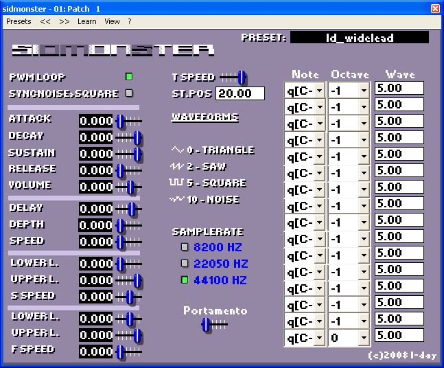
Task: Open the View menu
Action: click(112, 21)
